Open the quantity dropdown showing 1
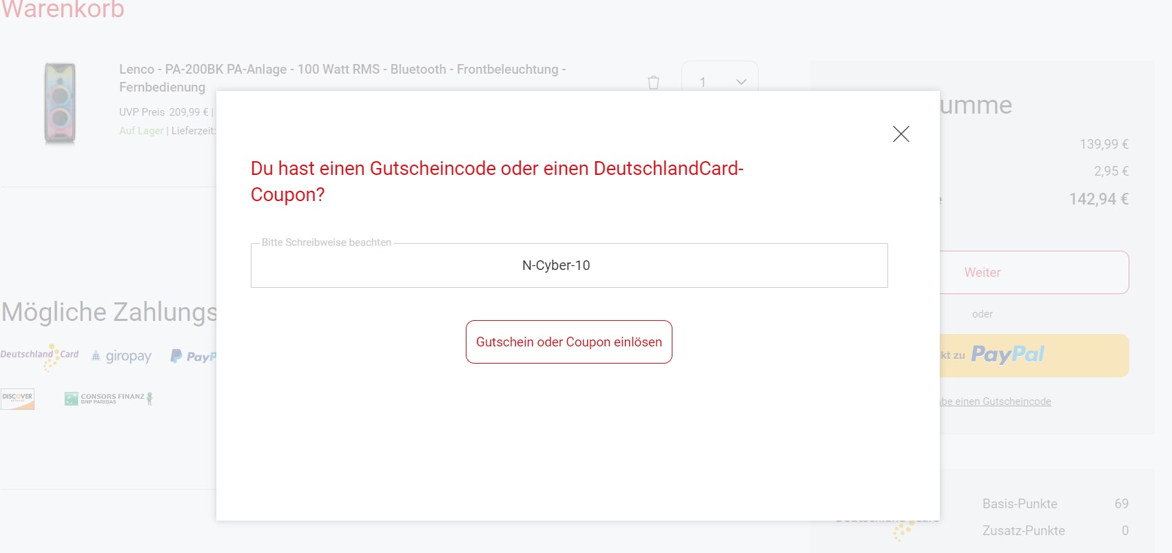 point(719,82)
